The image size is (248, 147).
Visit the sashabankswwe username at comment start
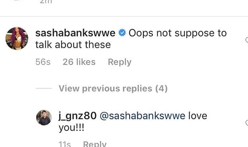(x=75, y=33)
